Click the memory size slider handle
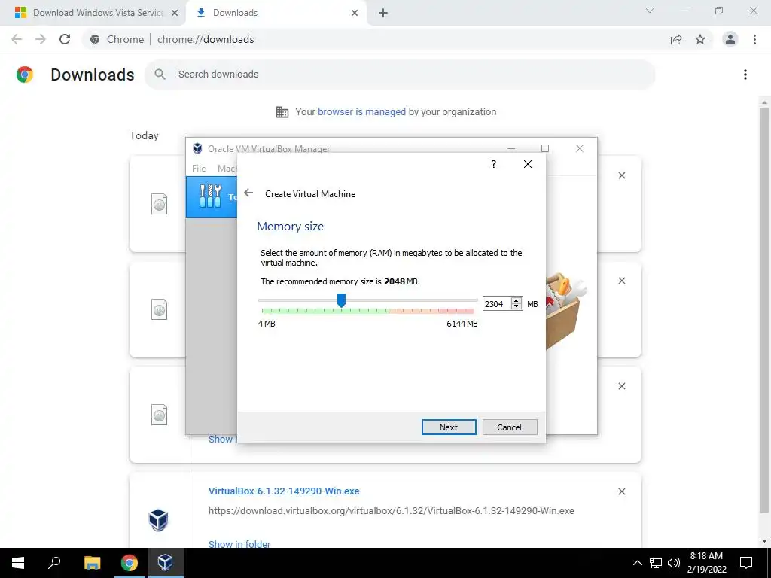771x578 pixels. click(341, 300)
